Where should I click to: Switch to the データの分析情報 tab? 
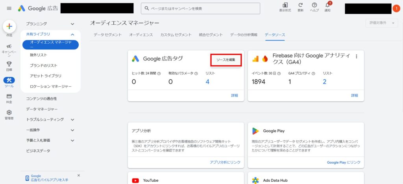244,35
